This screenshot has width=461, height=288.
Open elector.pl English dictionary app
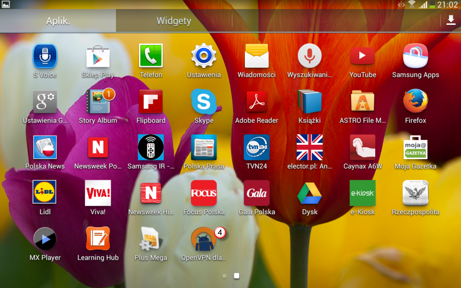click(310, 147)
